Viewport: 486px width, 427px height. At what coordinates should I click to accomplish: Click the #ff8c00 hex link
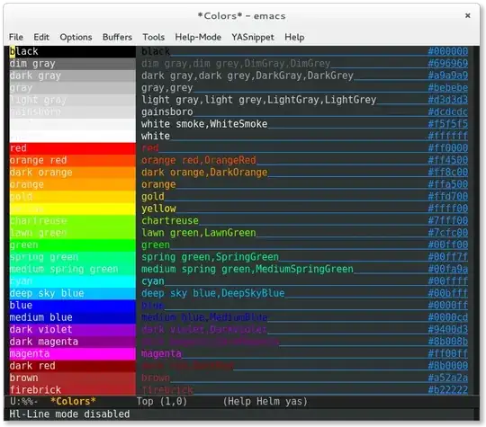(x=448, y=172)
